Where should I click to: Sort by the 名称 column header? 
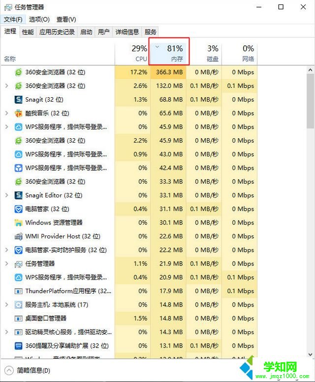click(x=58, y=53)
